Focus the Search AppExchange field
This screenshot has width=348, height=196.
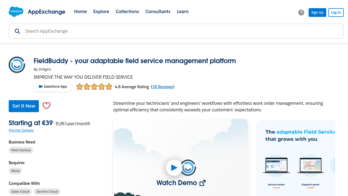coord(176,31)
